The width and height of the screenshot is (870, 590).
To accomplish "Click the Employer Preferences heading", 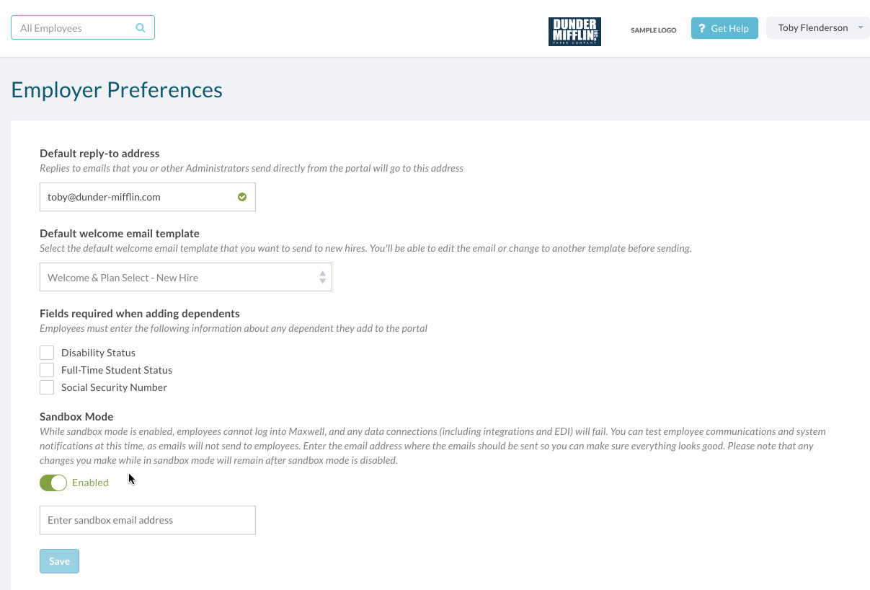I will pyautogui.click(x=117, y=90).
